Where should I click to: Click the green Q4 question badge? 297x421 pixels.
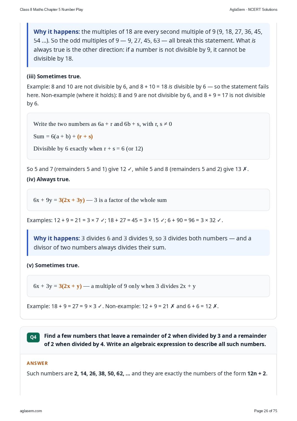coord(33,337)
